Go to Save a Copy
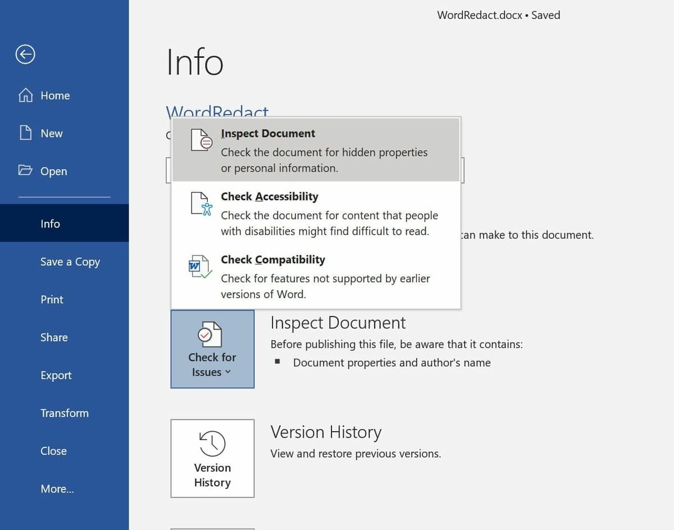This screenshot has height=530, width=674. [70, 262]
